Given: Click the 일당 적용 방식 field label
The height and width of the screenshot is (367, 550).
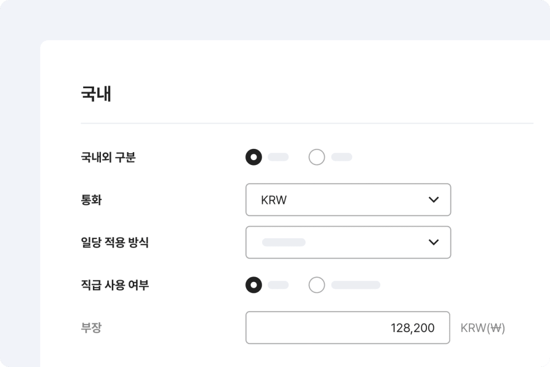Looking at the screenshot, I should (x=114, y=243).
